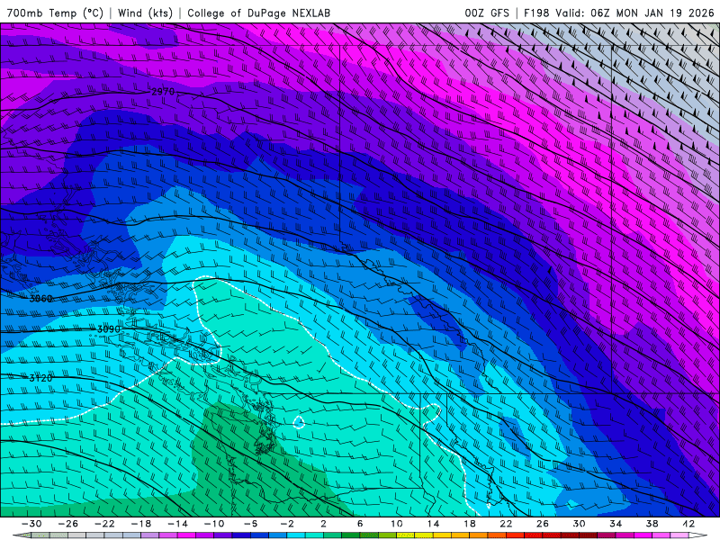Image resolution: width=720 pixels, height=540 pixels.
Task: Click the −14 colorbar scale value
Action: (177, 524)
